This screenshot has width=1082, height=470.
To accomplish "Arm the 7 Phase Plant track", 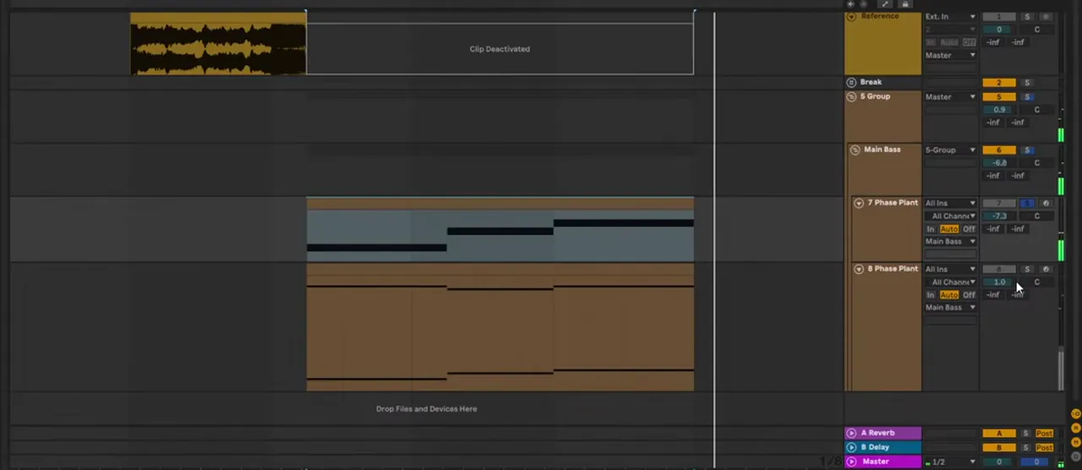I will (x=1046, y=203).
